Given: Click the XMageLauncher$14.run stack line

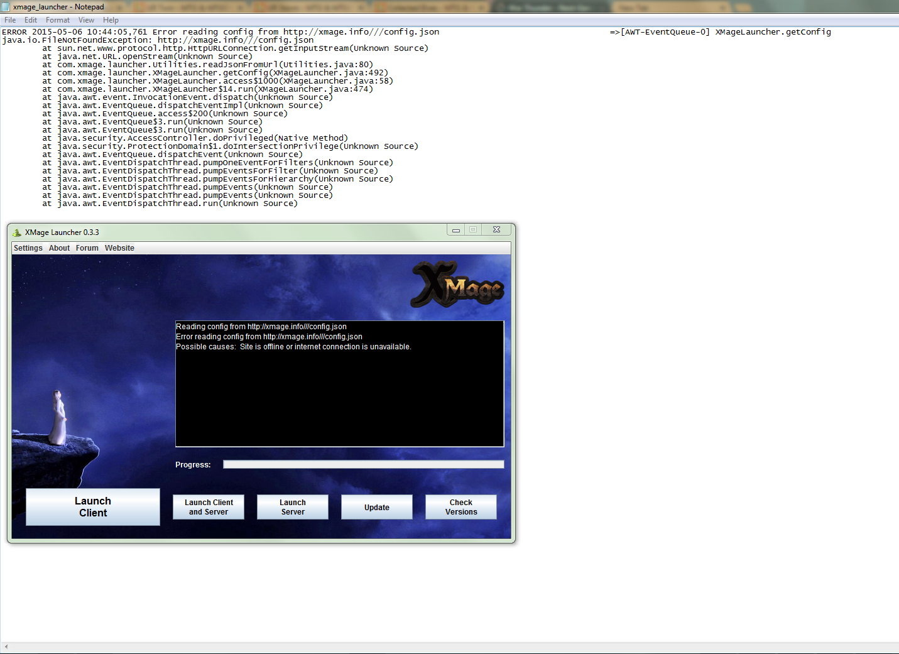Looking at the screenshot, I should coord(207,89).
